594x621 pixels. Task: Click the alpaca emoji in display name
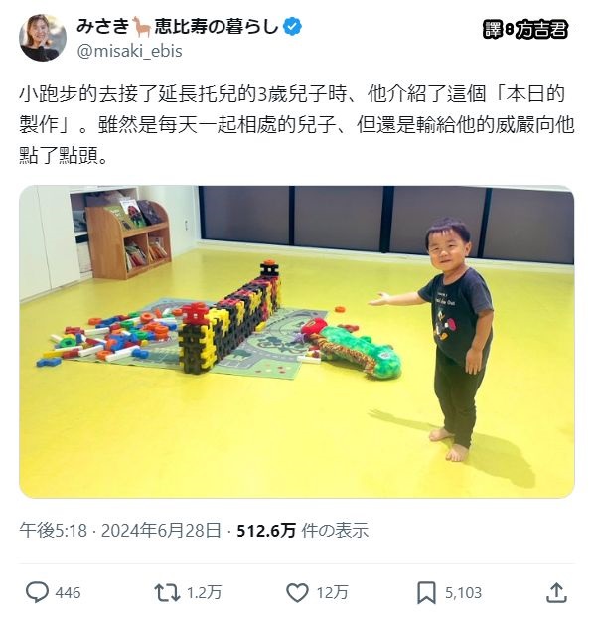click(x=141, y=27)
